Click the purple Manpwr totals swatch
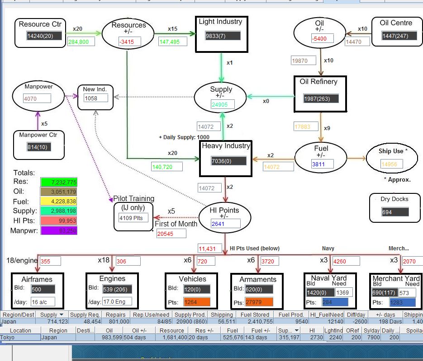423x361 pixels. [x=59, y=230]
